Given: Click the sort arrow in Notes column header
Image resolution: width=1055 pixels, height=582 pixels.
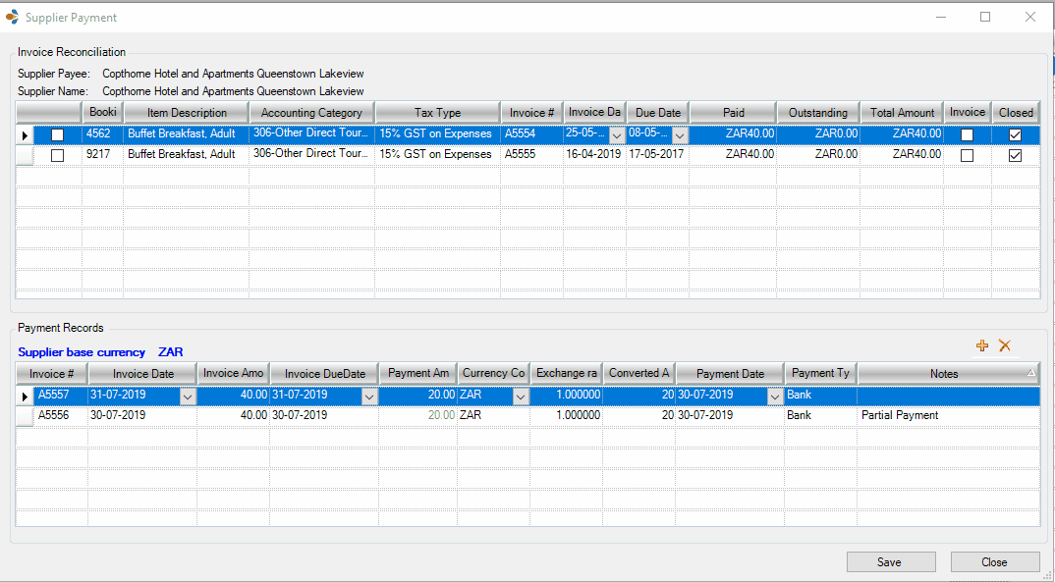Looking at the screenshot, I should (x=1030, y=374).
